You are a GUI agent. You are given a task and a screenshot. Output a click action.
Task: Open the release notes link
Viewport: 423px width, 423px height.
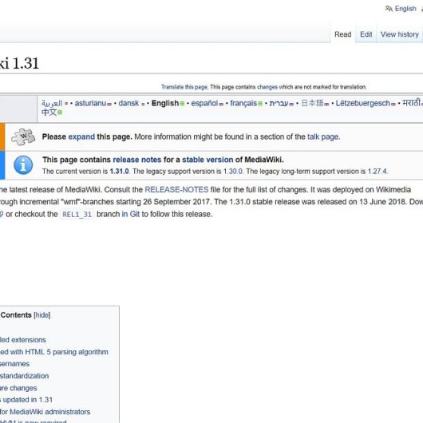click(x=136, y=160)
